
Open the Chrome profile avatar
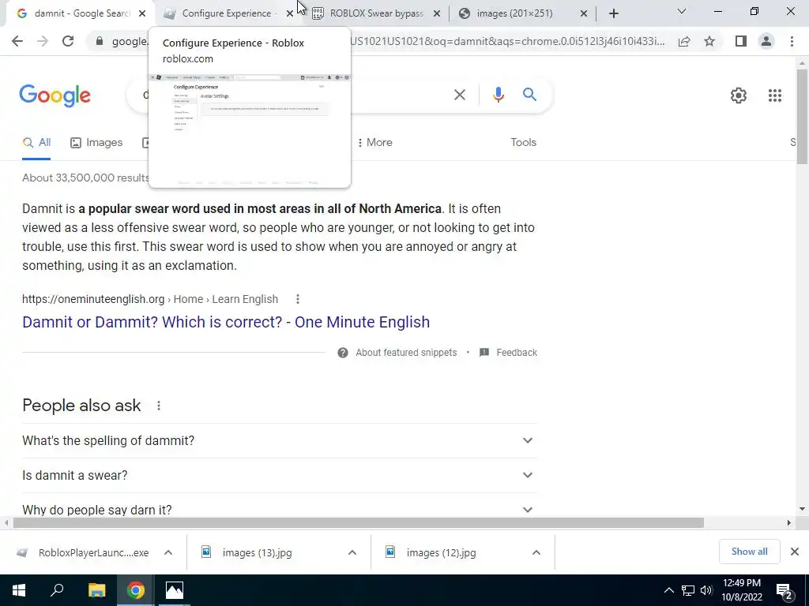(766, 41)
